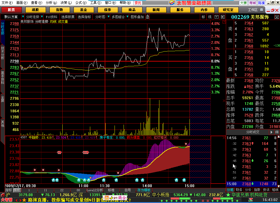The image size is (280, 203).
Task: Select the 分时走势 vertical side tab
Action: (2, 28)
